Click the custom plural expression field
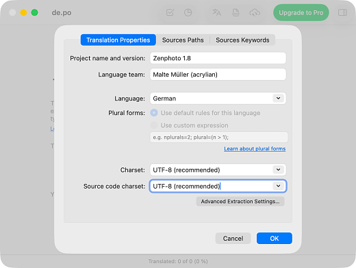 (x=218, y=137)
